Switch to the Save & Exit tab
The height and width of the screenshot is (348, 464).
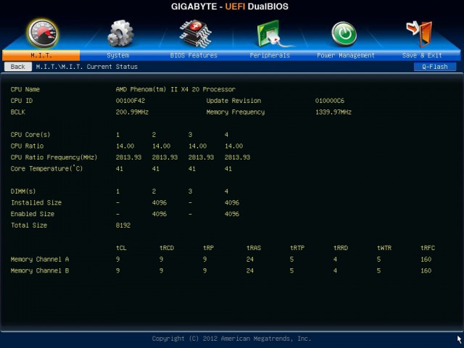[422, 55]
